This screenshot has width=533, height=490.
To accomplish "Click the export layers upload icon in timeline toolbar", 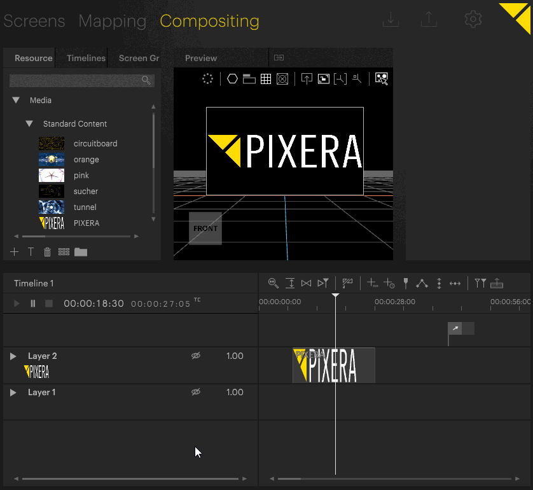I will (x=497, y=283).
